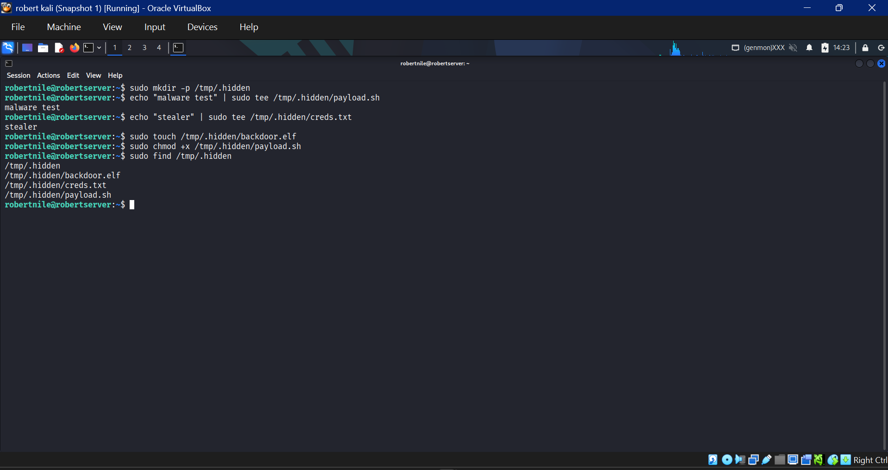888x470 pixels.
Task: Click the network adapters status icon
Action: [753, 459]
